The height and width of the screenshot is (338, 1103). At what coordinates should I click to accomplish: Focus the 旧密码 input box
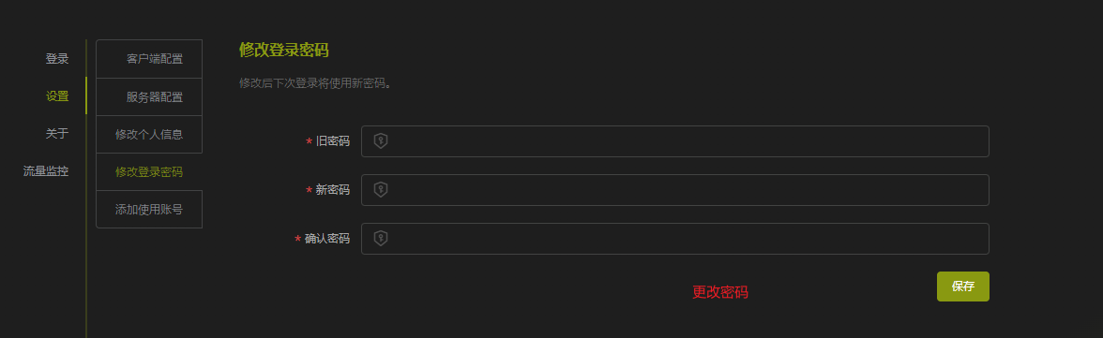(674, 141)
